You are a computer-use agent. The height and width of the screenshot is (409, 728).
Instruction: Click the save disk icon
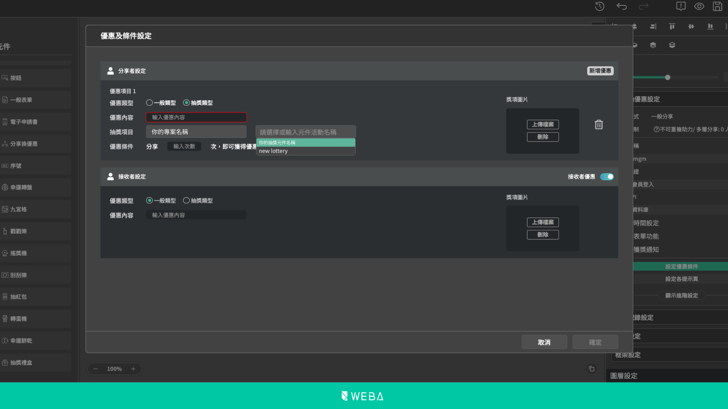[717, 6]
